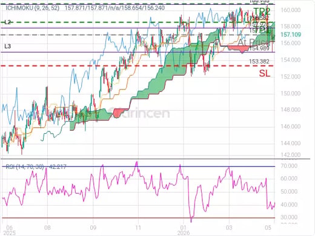Select the red dashed SL horizontal line

pyautogui.click(x=138, y=66)
